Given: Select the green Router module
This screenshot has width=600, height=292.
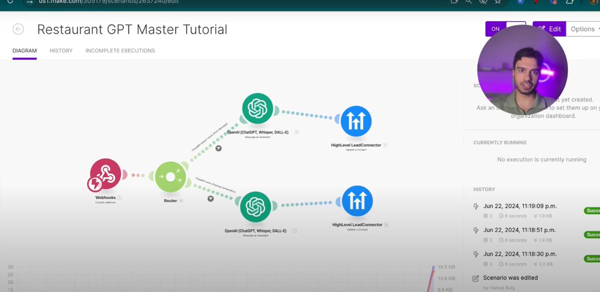Looking at the screenshot, I should (170, 177).
